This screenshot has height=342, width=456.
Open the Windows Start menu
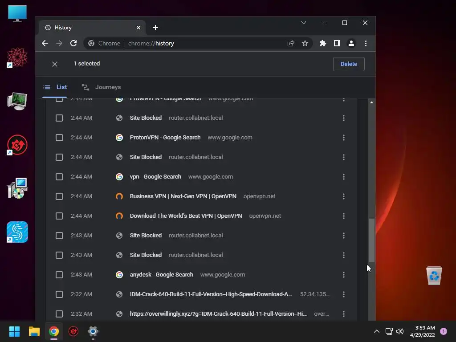click(x=15, y=331)
